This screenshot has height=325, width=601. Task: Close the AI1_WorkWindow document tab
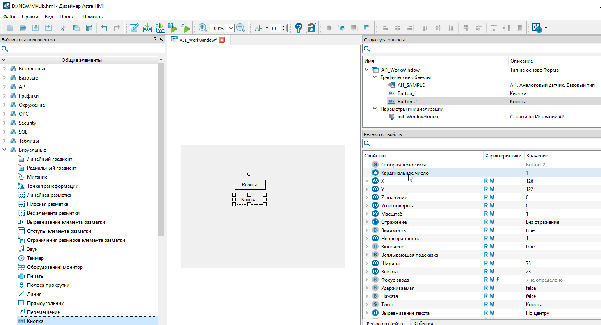(222, 40)
